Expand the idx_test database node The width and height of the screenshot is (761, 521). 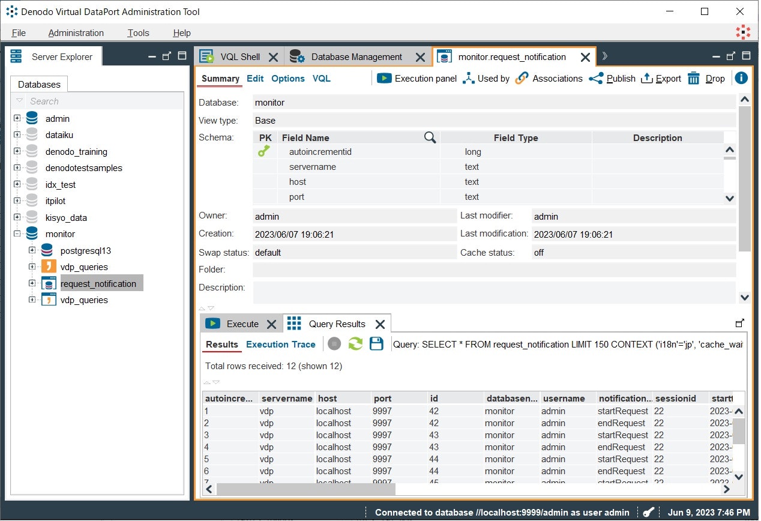click(x=17, y=184)
